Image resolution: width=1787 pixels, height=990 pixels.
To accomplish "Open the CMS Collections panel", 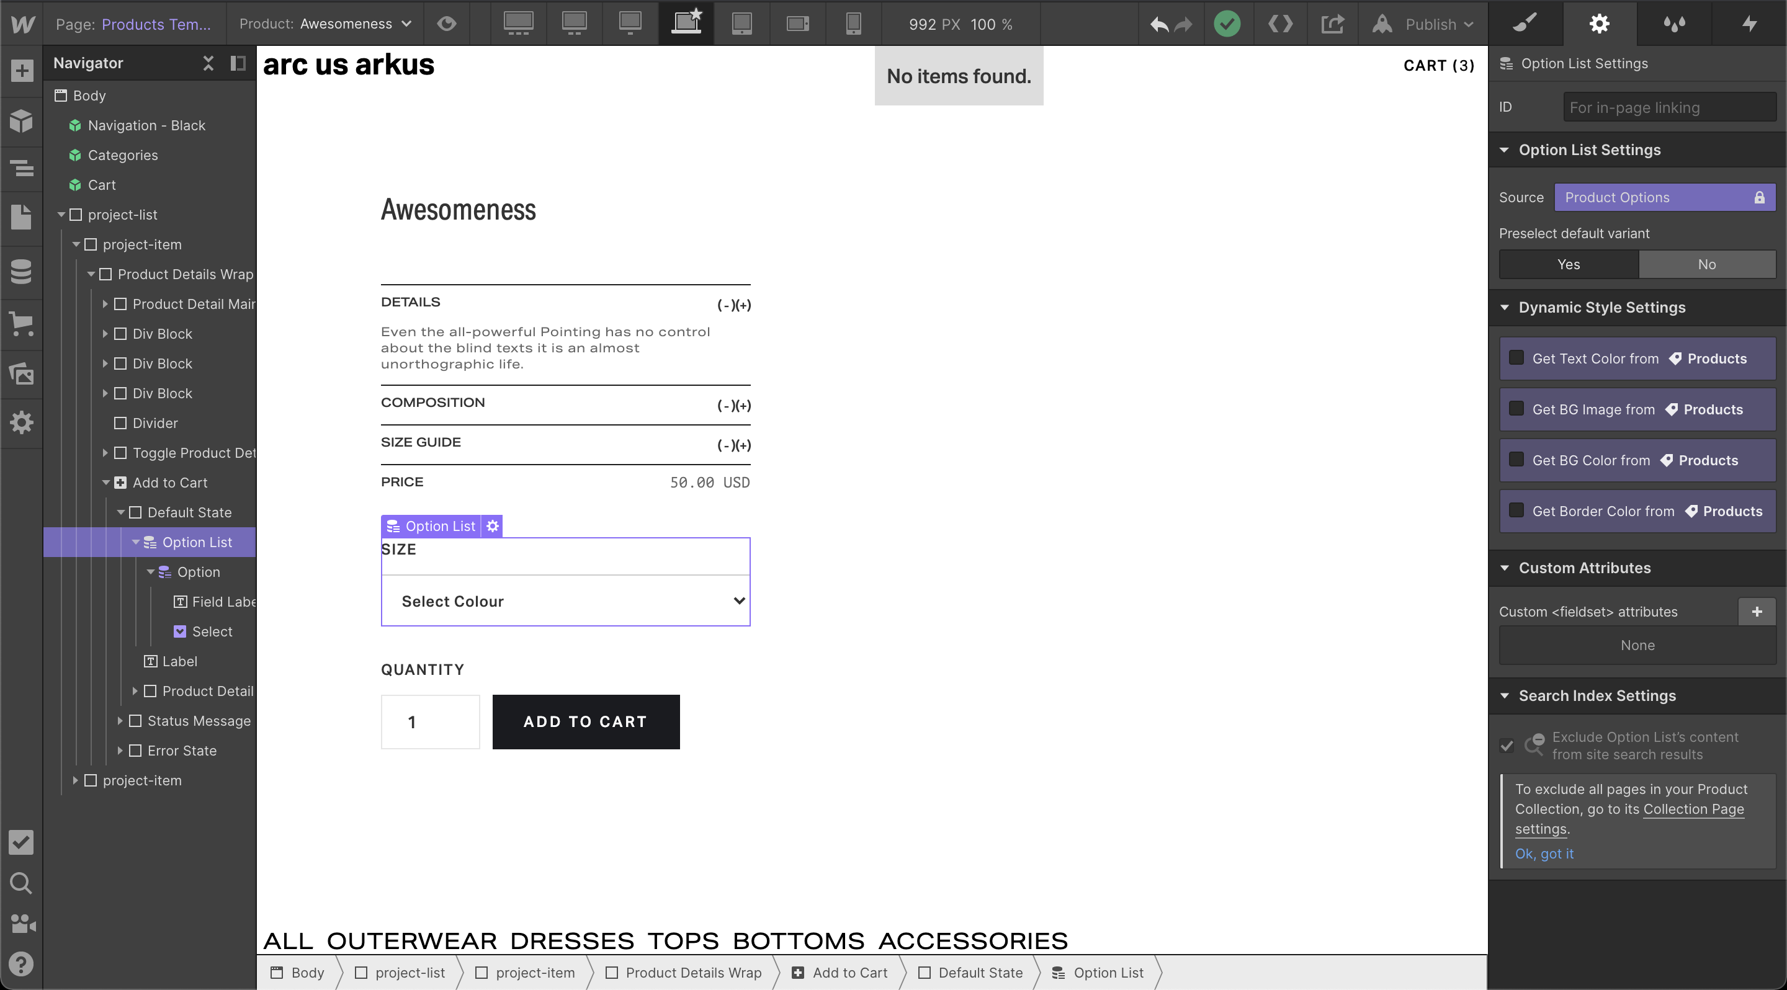I will point(22,271).
